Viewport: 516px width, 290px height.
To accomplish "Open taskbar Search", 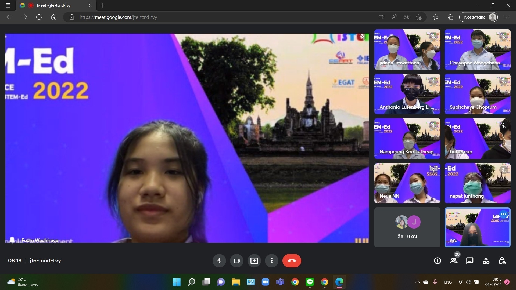I will tap(192, 282).
